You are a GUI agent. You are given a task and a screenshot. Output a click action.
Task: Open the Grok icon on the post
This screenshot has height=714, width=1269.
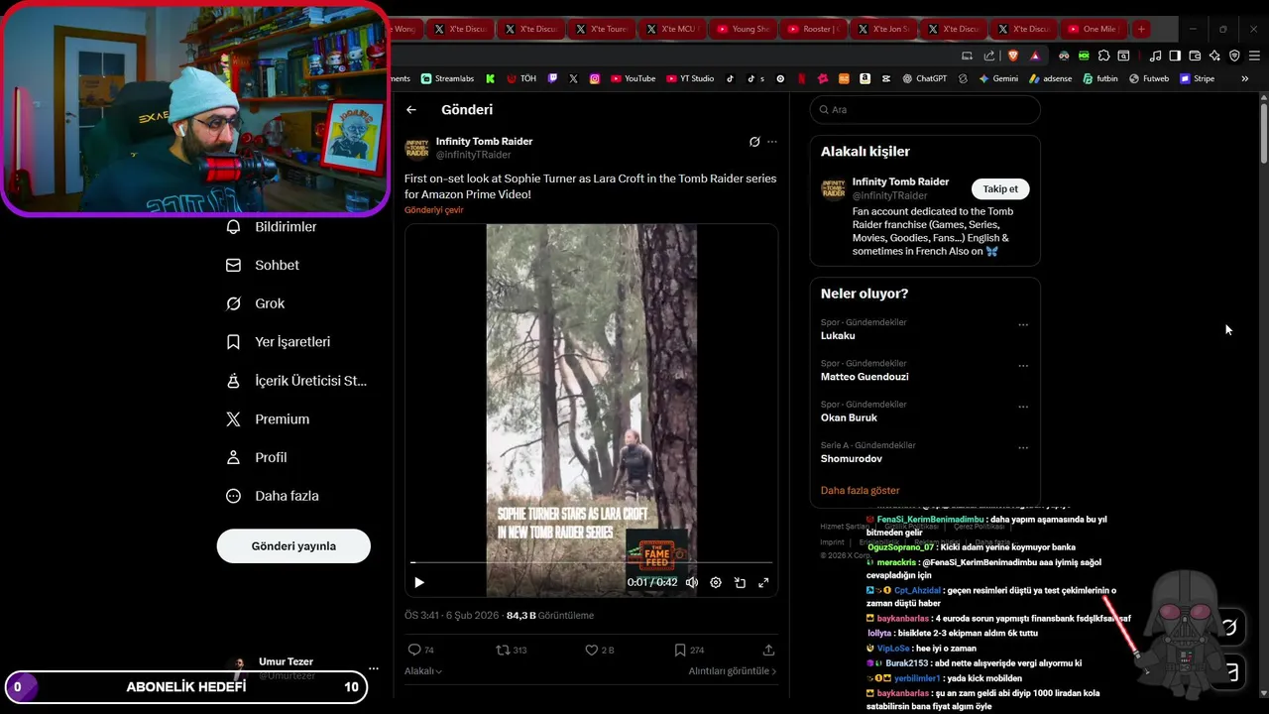(754, 142)
